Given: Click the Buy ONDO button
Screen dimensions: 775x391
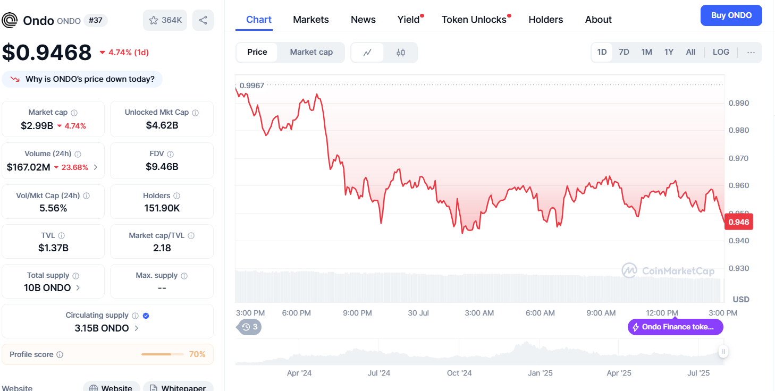Looking at the screenshot, I should click(x=731, y=15).
